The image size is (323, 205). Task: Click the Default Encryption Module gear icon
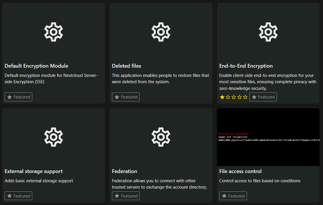tap(54, 32)
